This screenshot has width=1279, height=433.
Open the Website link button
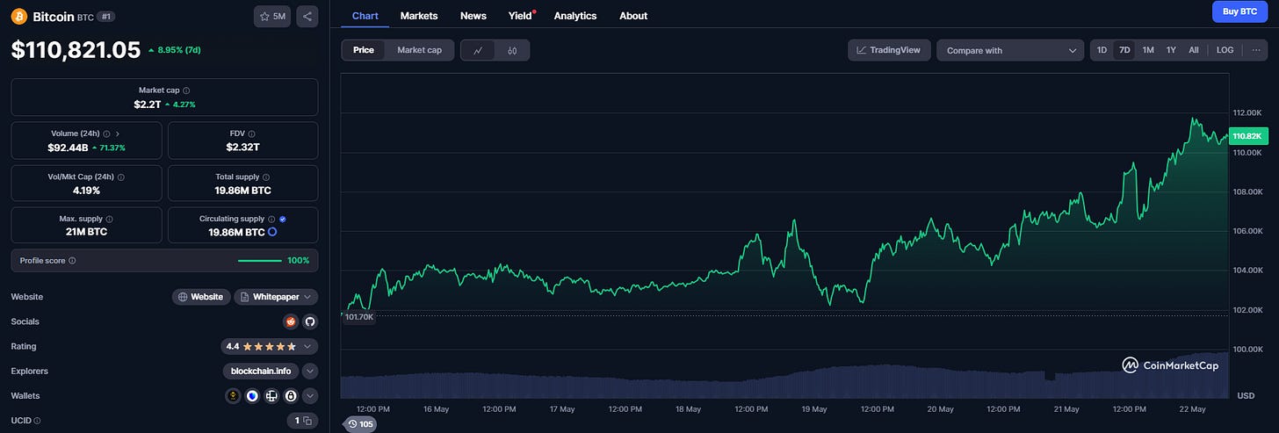201,297
